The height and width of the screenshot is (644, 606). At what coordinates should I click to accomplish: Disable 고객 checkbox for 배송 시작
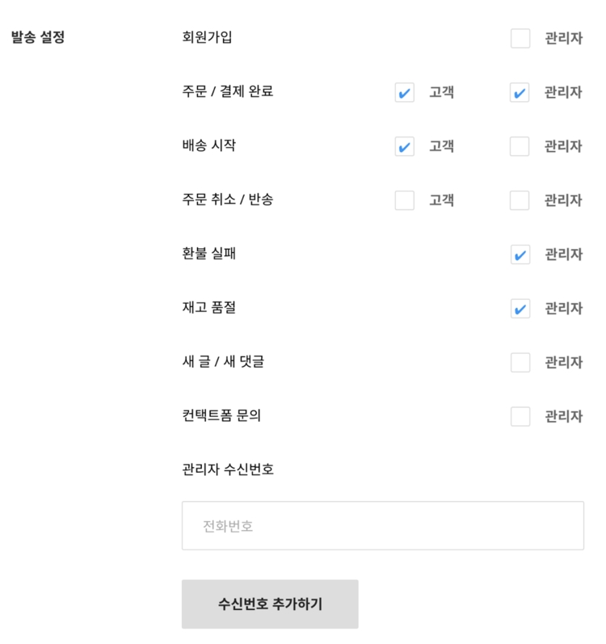[x=405, y=146]
